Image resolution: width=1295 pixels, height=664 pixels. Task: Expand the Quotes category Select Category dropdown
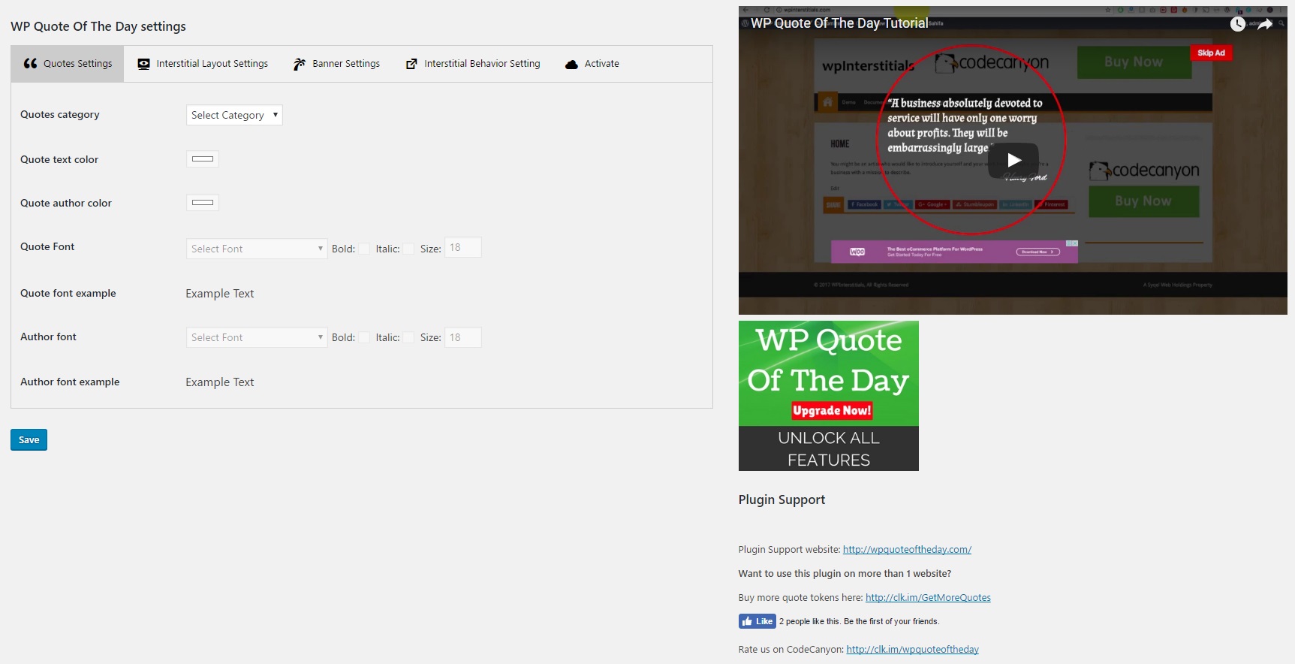pos(234,115)
